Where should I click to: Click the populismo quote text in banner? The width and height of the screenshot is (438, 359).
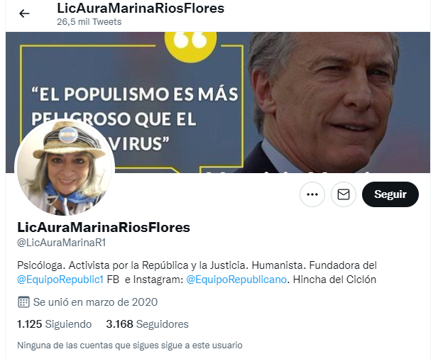[x=135, y=118]
